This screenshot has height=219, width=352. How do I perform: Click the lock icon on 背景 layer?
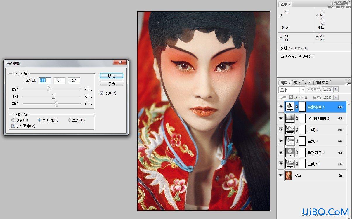tap(340, 175)
